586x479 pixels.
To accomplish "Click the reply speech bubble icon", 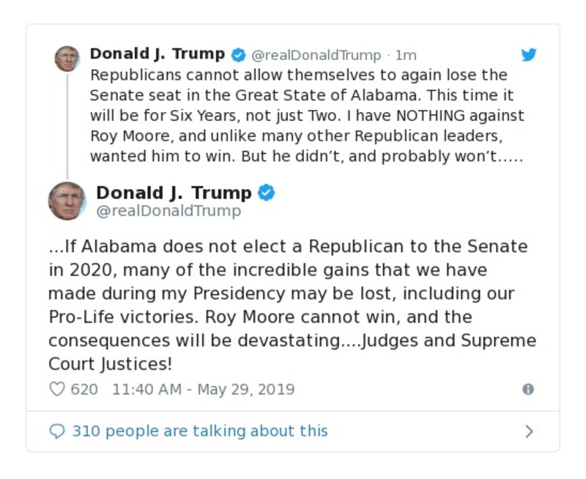I will (x=57, y=431).
